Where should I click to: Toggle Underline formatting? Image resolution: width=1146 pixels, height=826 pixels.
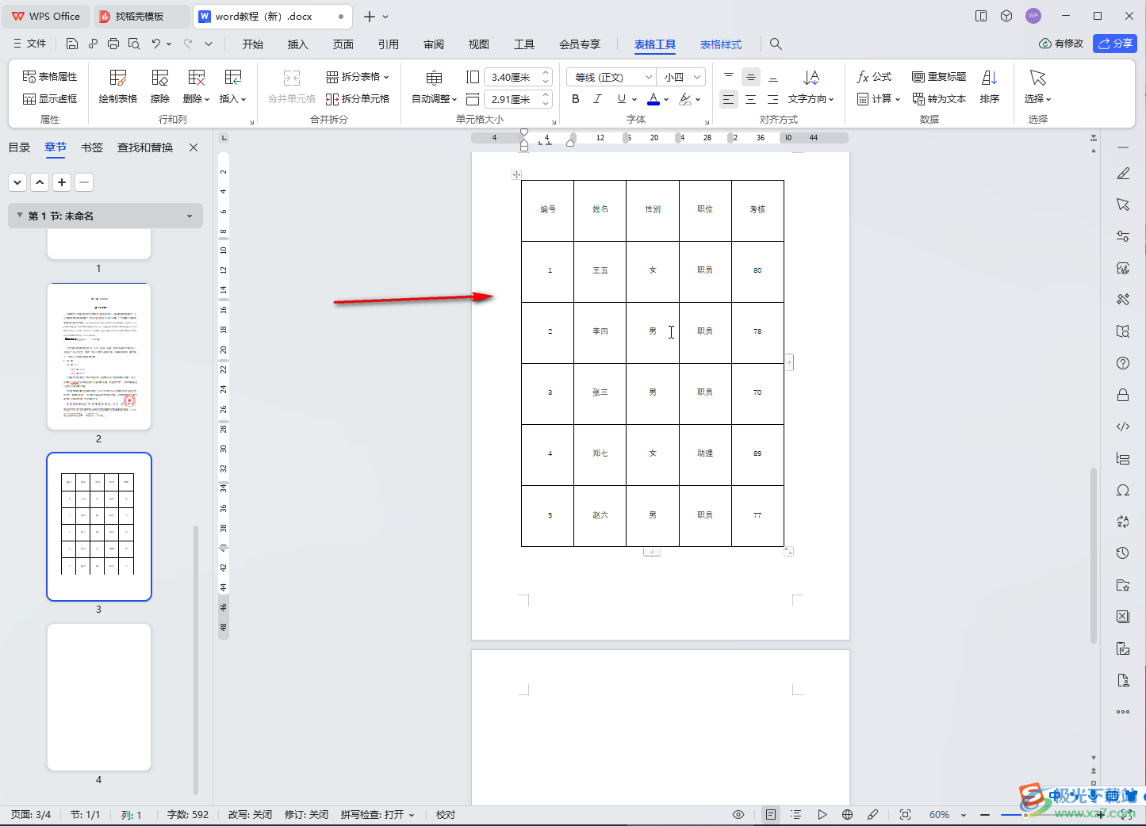[622, 99]
